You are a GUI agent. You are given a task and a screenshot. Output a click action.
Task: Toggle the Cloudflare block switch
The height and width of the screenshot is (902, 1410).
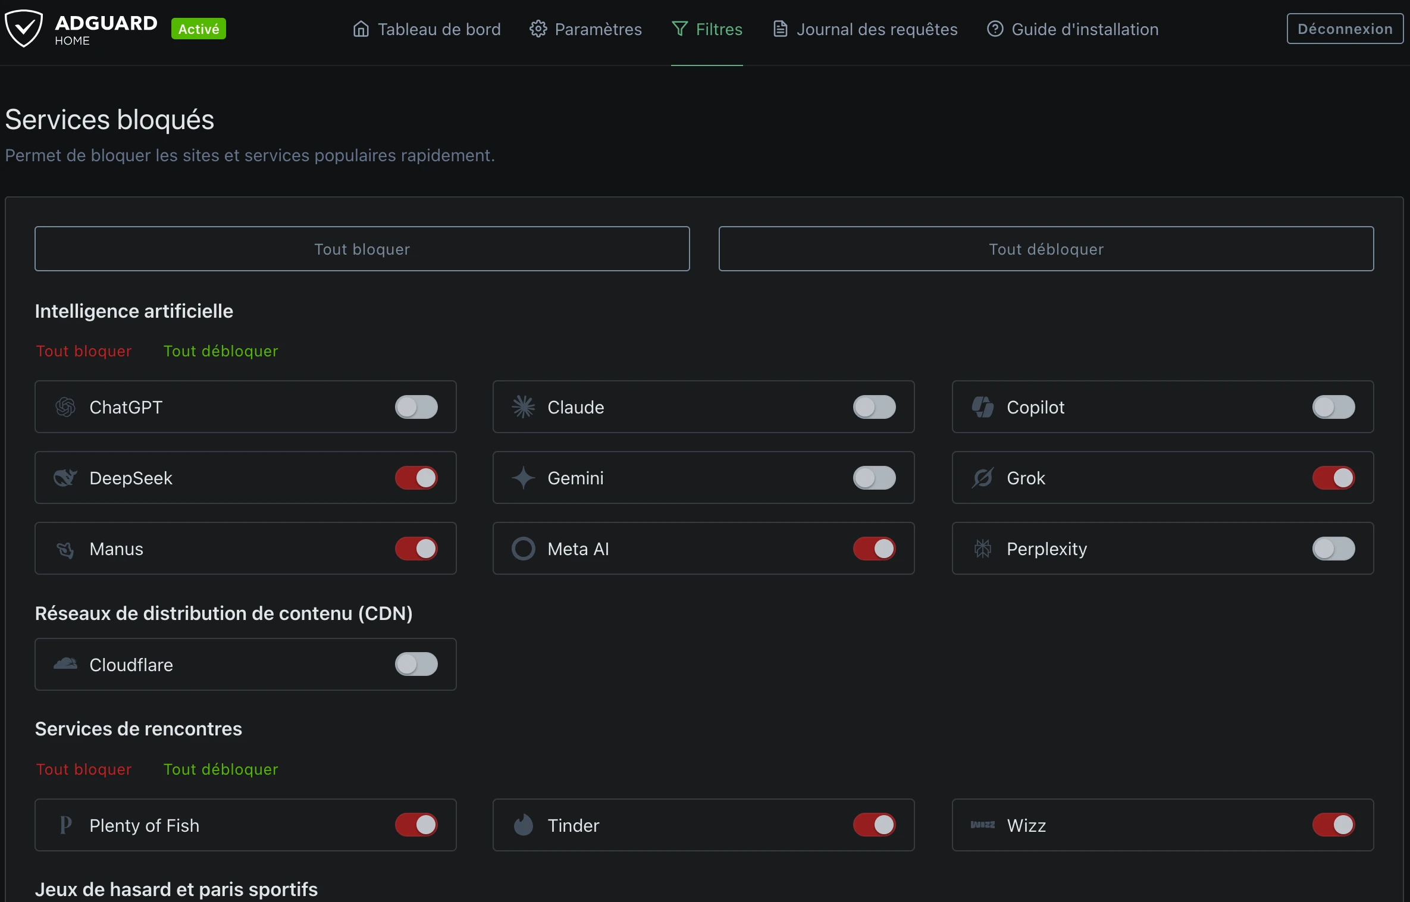(416, 664)
